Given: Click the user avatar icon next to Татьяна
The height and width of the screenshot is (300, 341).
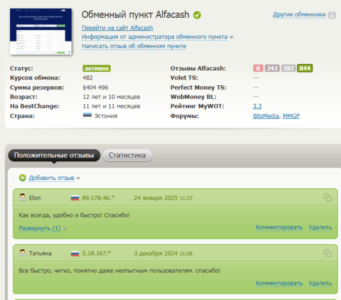Looking at the screenshot, I should 22,253.
